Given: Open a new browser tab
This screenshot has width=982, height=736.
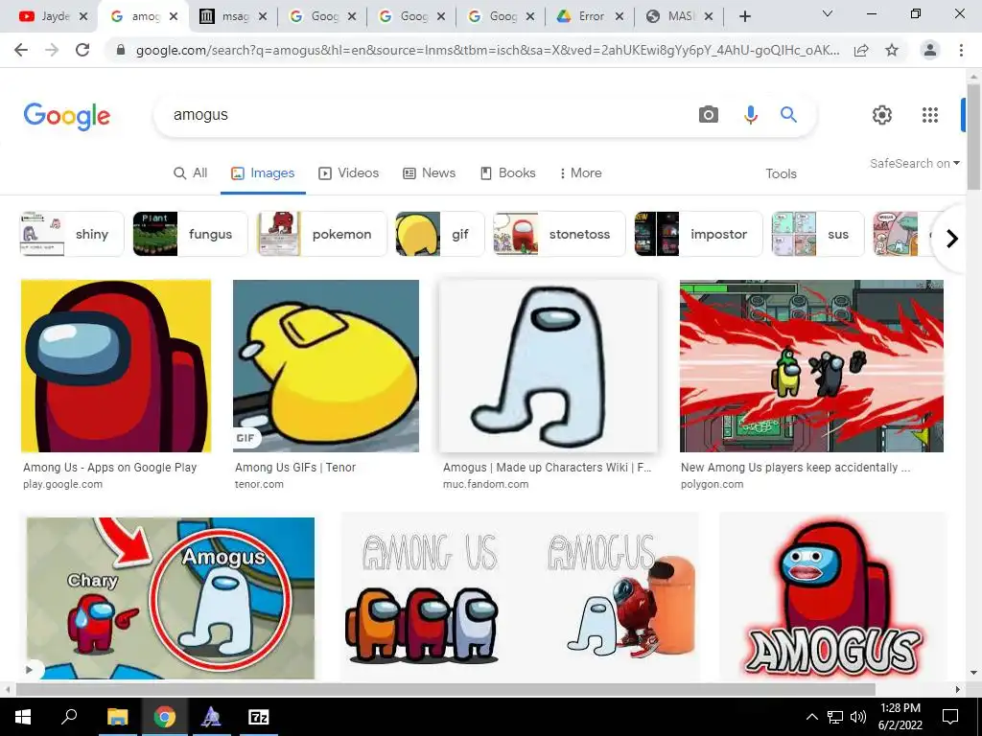Looking at the screenshot, I should click(x=744, y=16).
